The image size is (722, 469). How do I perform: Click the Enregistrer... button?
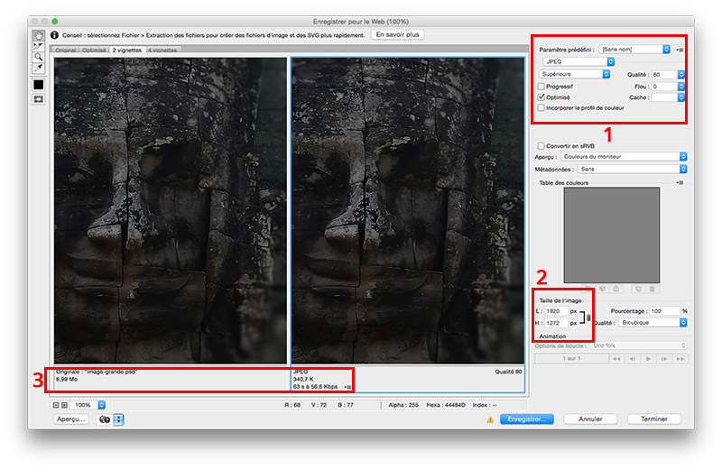[527, 419]
